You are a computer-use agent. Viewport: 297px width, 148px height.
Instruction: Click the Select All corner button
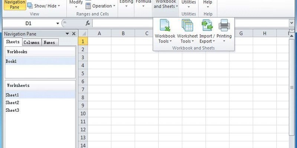83,33
